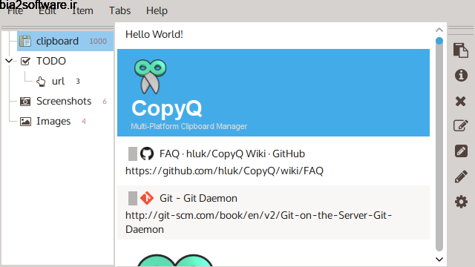Select the Git - Git Daemon title
Viewport: 475px width, 267px height.
pos(198,198)
